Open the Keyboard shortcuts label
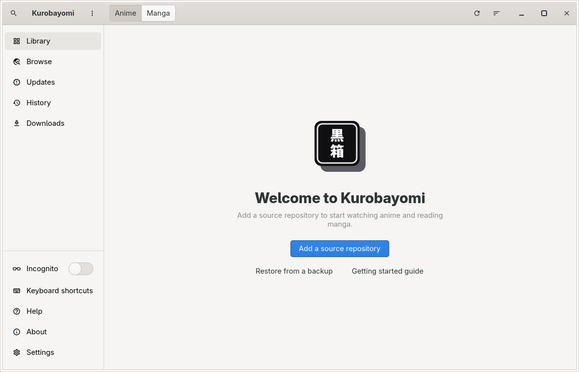 click(x=60, y=291)
